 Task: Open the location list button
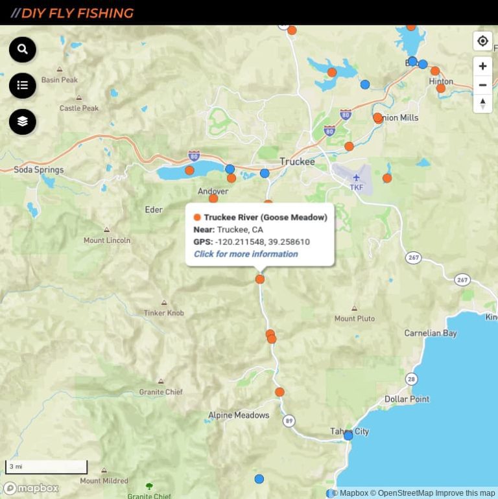tap(23, 86)
